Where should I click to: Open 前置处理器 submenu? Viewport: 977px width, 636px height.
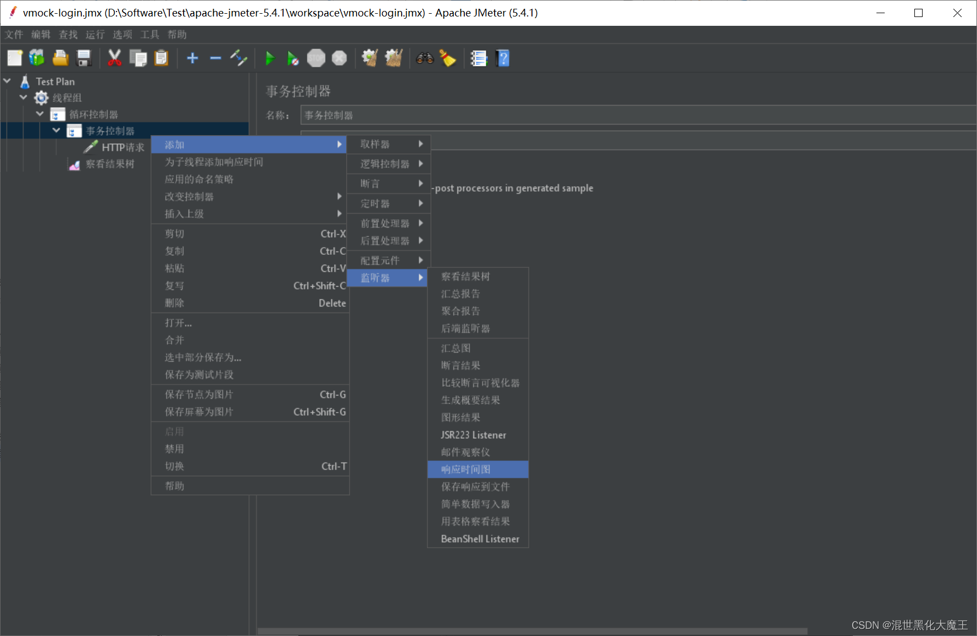pos(388,223)
